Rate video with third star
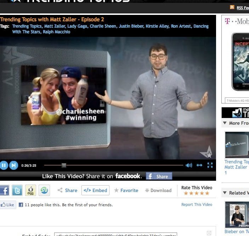The width and height of the screenshot is (249, 236). click(197, 193)
